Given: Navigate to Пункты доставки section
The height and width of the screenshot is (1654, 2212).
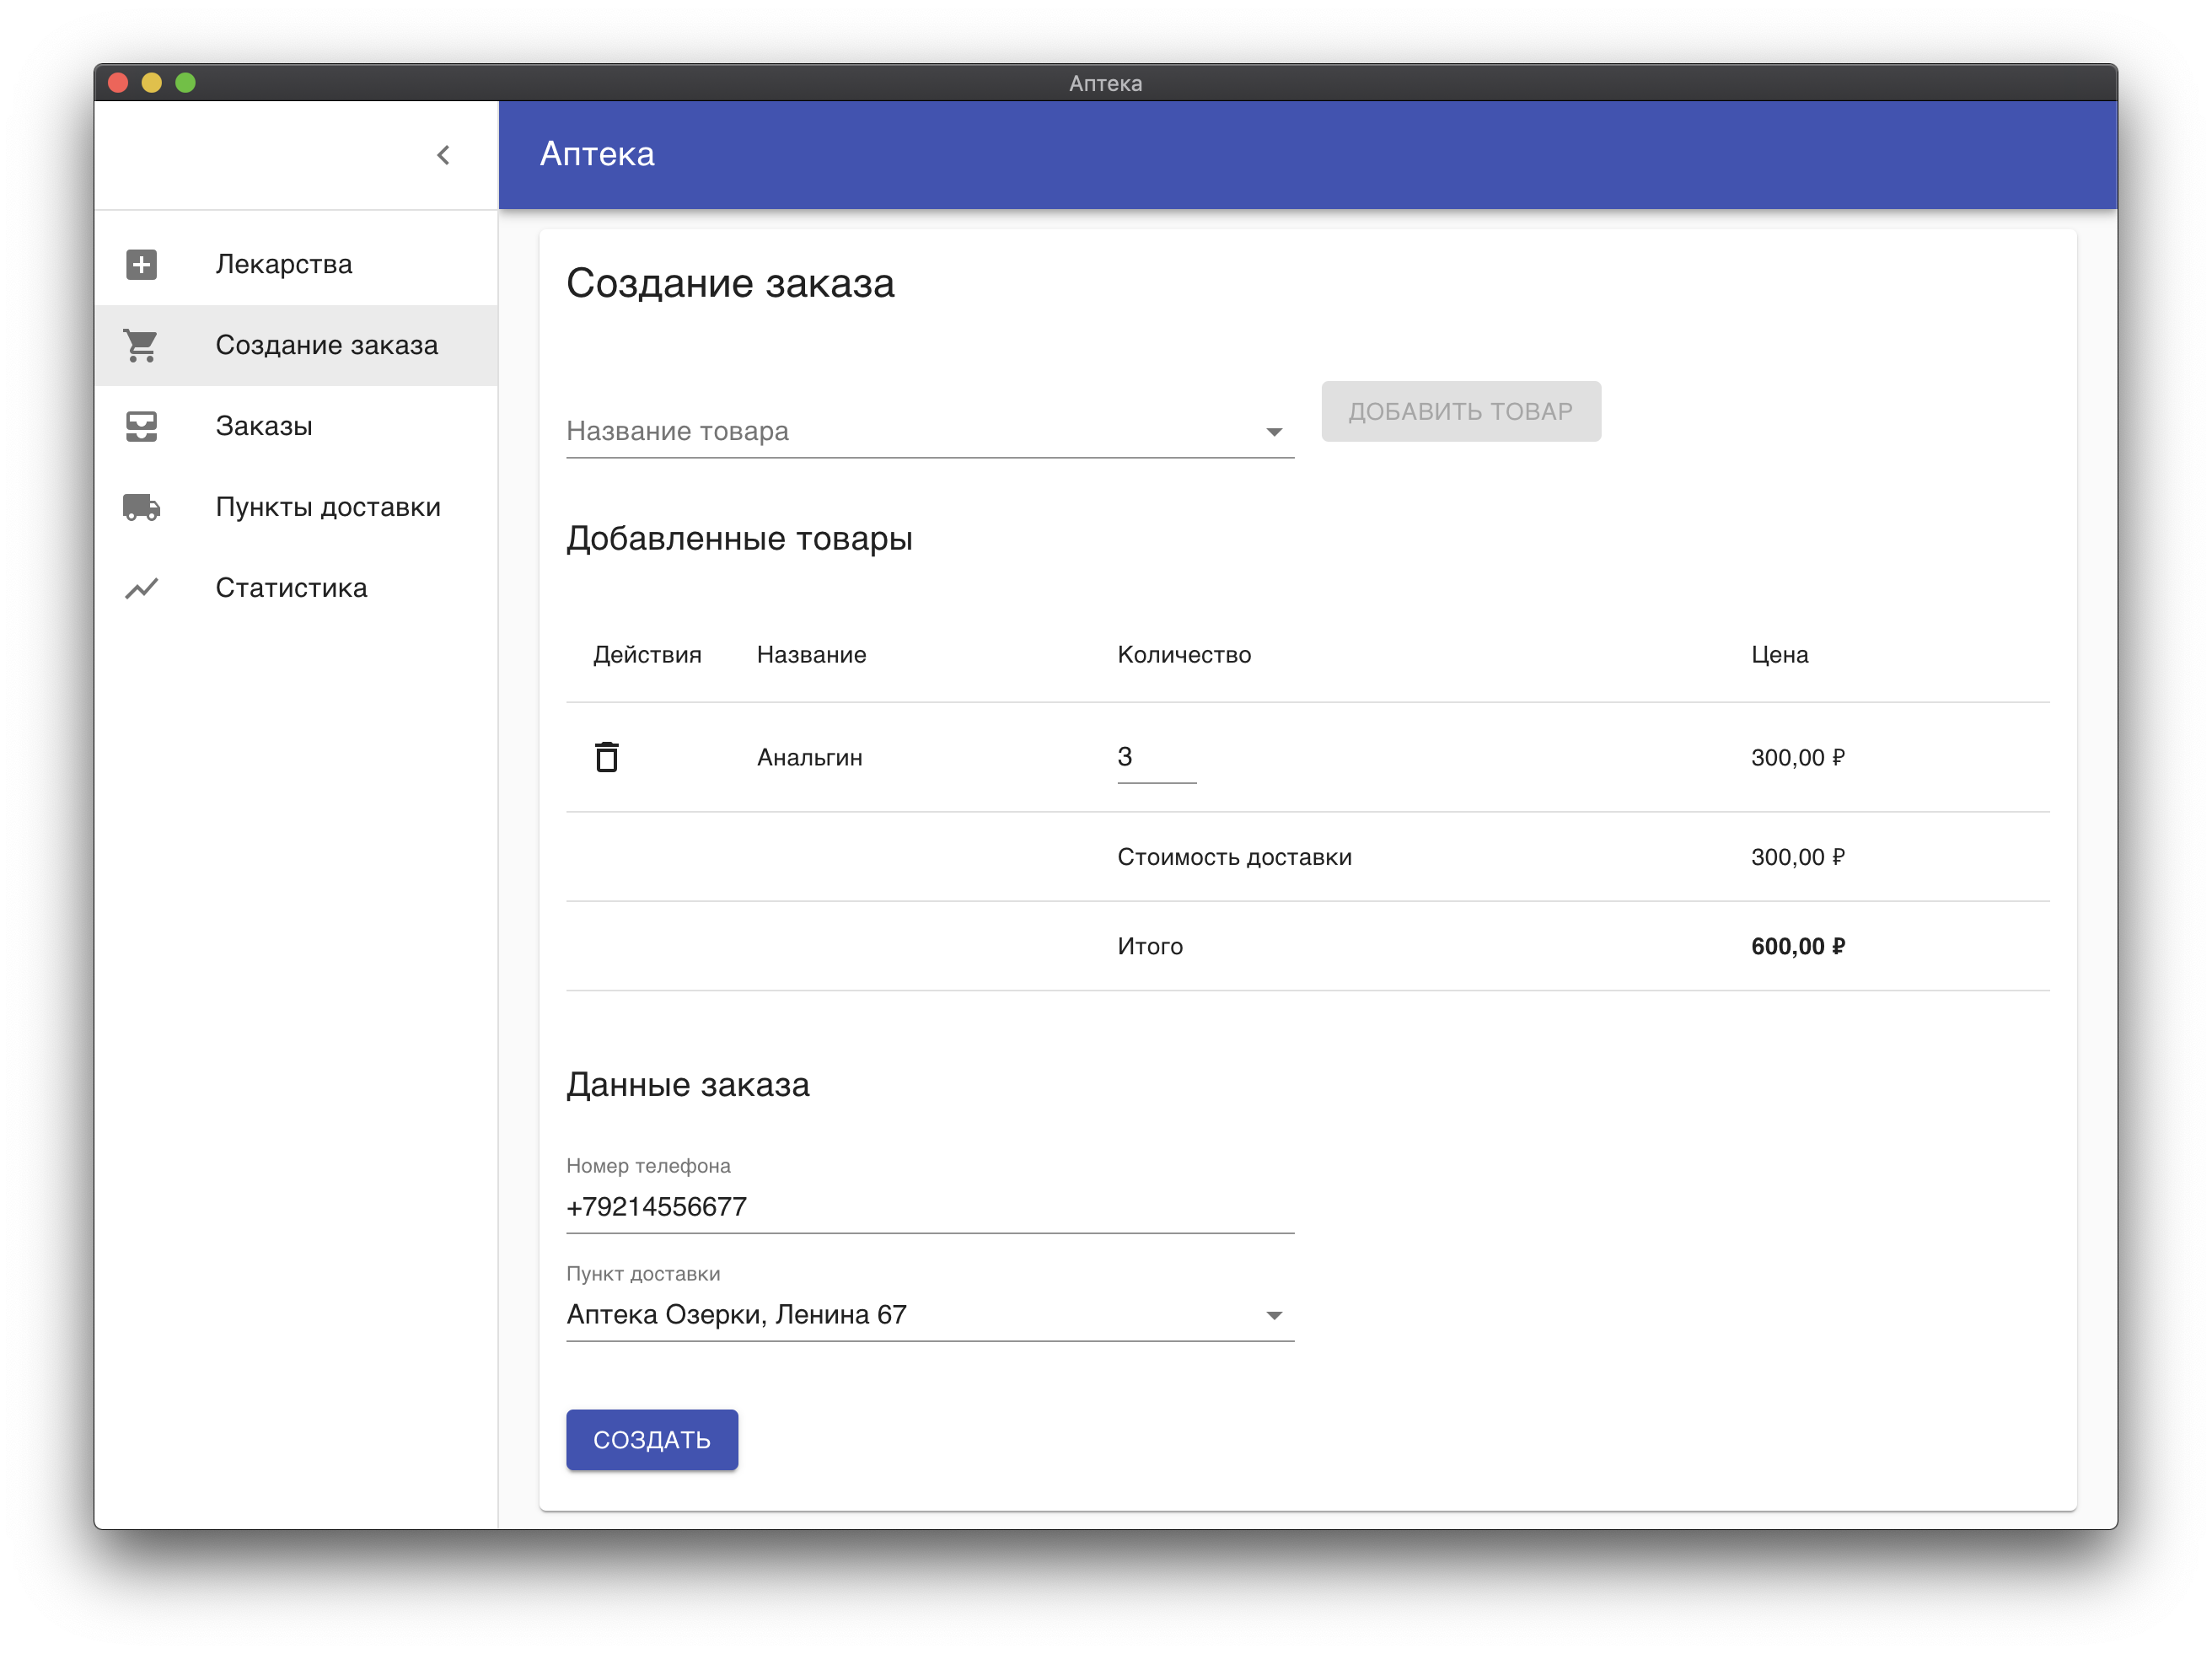Looking at the screenshot, I should tap(328, 507).
